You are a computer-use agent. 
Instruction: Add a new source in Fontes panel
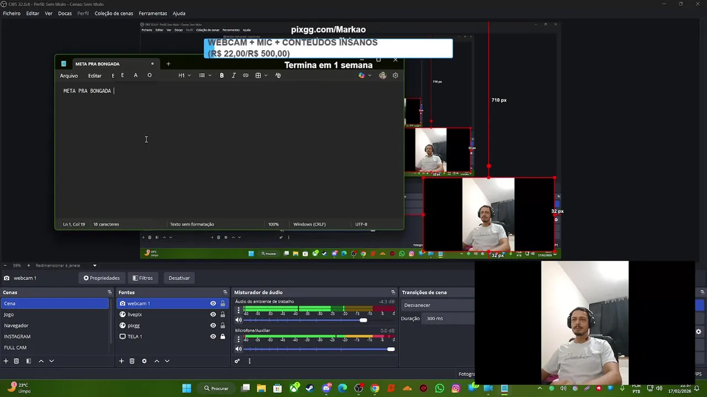122,361
